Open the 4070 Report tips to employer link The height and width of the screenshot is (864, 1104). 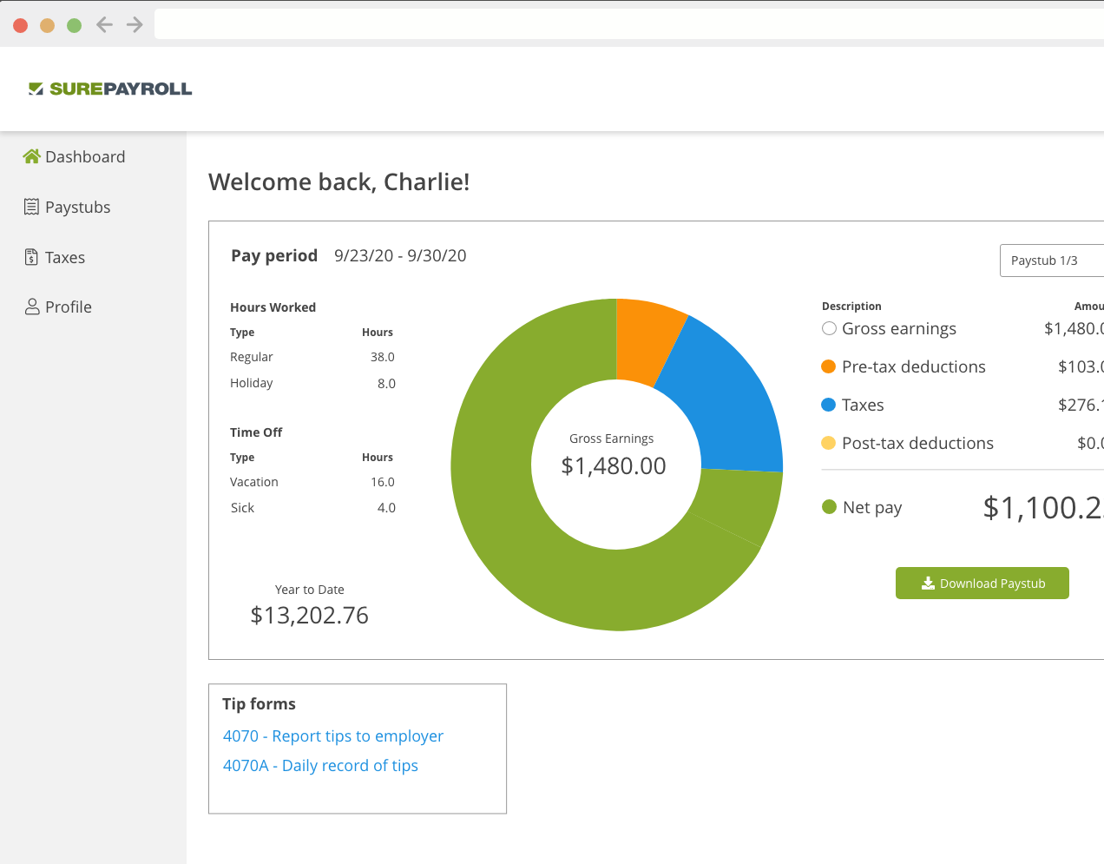point(332,736)
